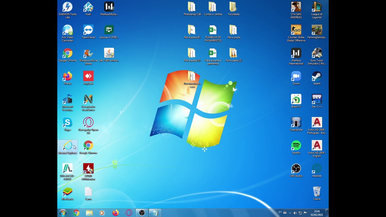Image resolution: width=386 pixels, height=217 pixels.
Task: Select Euro Truck Simulator 2 shortcut
Action: 317,56
